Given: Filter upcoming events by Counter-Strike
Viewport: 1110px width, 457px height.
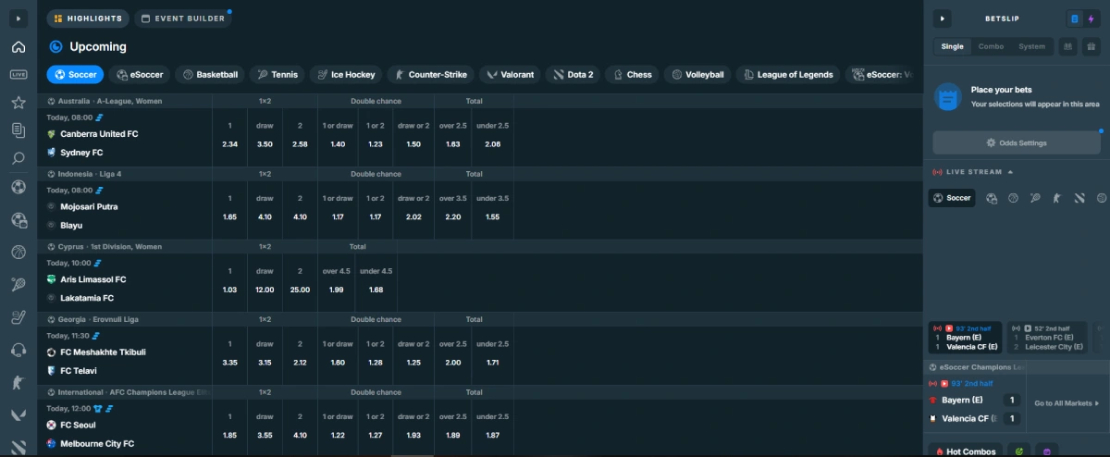Looking at the screenshot, I should (430, 75).
